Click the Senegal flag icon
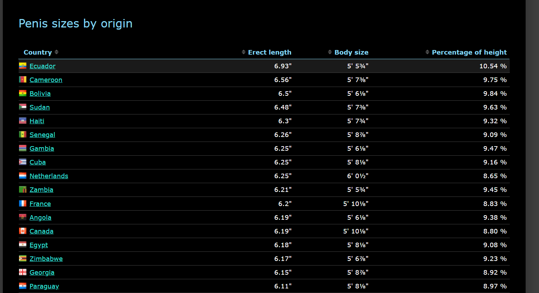The height and width of the screenshot is (293, 539). coord(23,134)
